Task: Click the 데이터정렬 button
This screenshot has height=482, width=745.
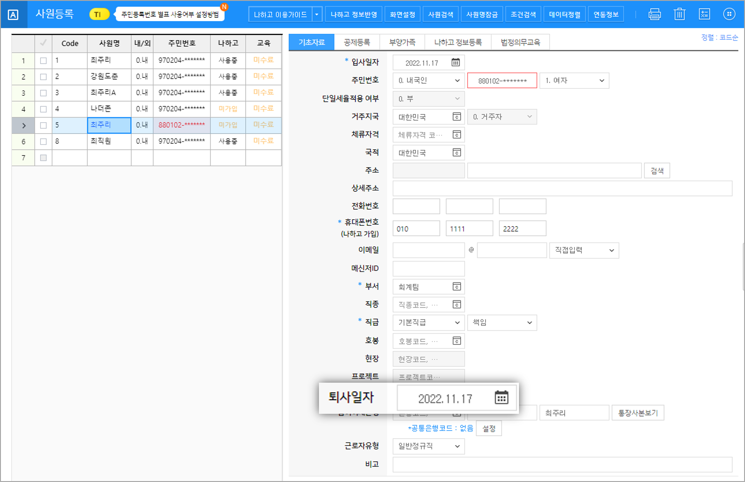Action: point(565,15)
